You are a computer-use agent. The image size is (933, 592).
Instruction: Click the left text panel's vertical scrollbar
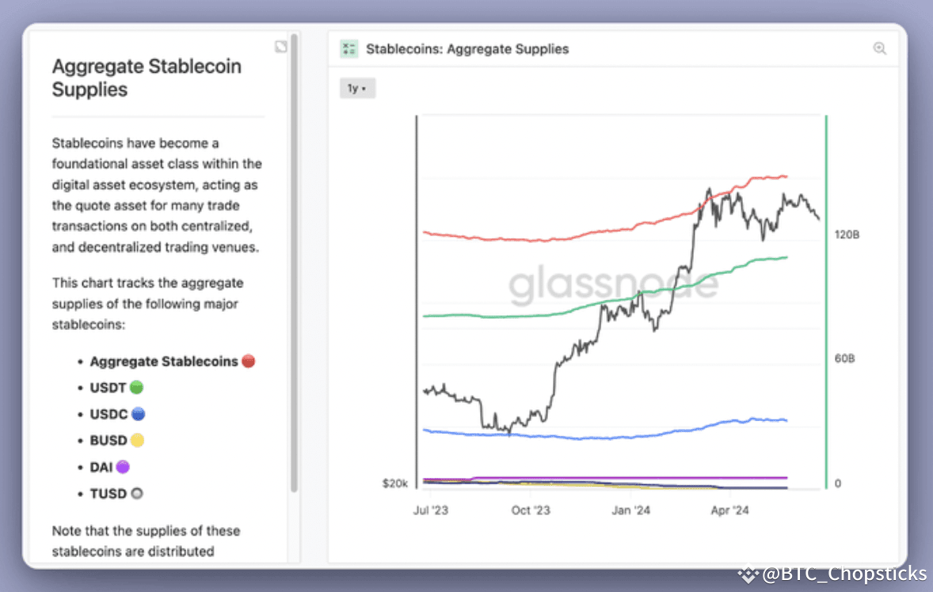(295, 261)
